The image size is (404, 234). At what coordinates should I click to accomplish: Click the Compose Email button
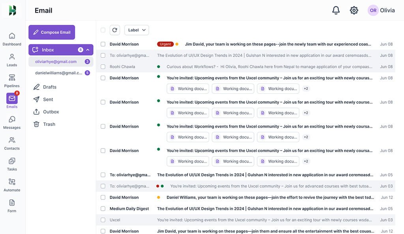click(52, 32)
